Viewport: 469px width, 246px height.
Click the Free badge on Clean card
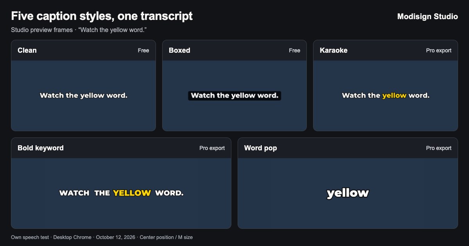[x=143, y=50]
